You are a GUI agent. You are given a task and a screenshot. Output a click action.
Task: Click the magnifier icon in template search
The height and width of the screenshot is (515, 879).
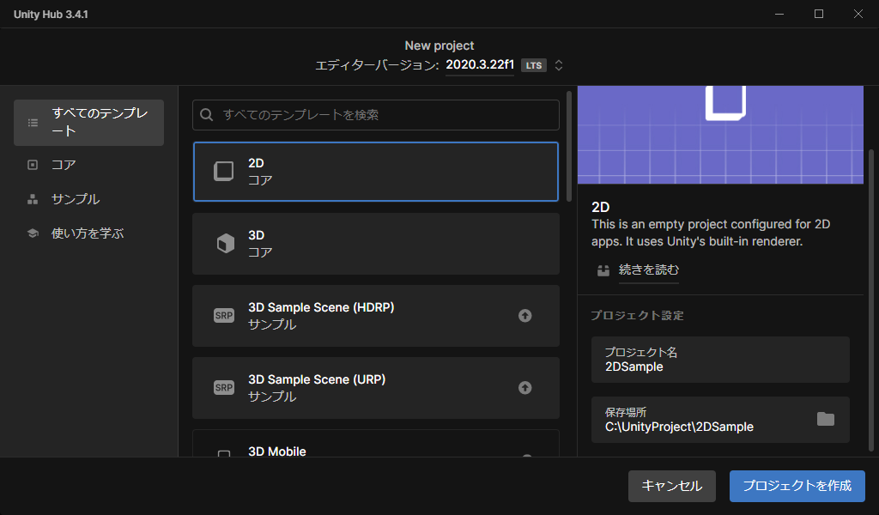pyautogui.click(x=206, y=115)
